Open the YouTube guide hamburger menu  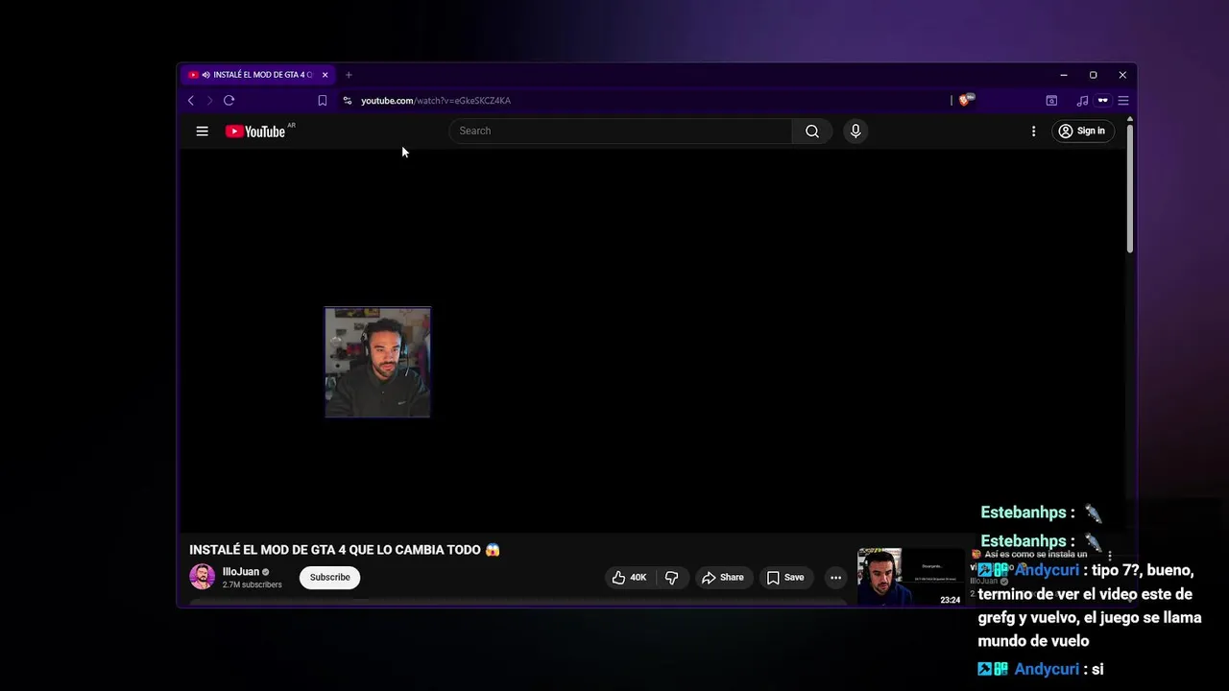coord(202,131)
